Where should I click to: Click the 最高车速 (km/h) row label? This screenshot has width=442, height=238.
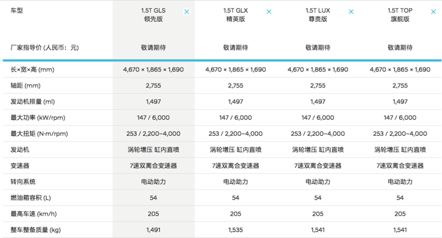pos(34,214)
